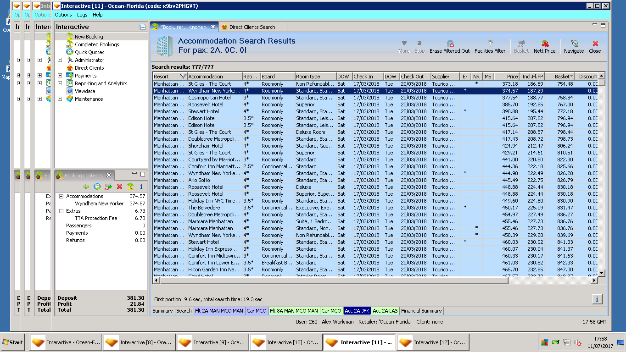626x352 pixels.
Task: Click the Check In column header
Action: [367, 77]
